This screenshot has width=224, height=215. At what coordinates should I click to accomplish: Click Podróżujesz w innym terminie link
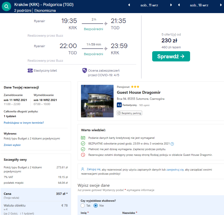pyautogui.click(x=24, y=123)
